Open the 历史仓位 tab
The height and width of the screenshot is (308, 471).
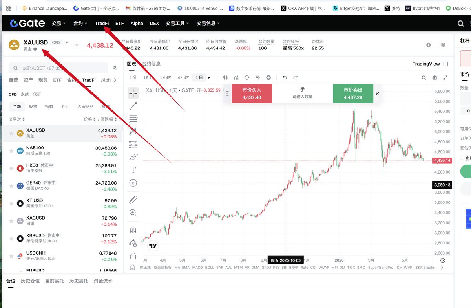click(x=30, y=281)
